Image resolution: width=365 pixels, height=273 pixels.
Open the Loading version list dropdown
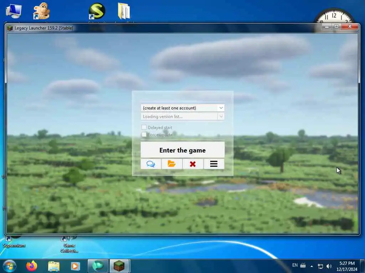pos(183,117)
